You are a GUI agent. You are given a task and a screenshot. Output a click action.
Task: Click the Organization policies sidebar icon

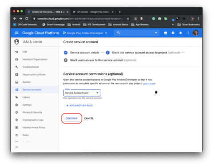pos(16,74)
